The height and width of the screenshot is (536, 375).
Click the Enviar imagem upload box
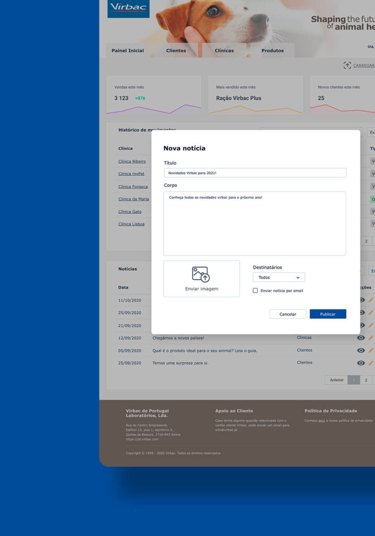coord(201,278)
